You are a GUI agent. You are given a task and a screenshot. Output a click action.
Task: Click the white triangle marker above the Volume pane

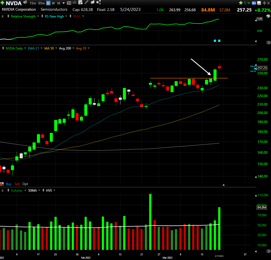click(224, 185)
